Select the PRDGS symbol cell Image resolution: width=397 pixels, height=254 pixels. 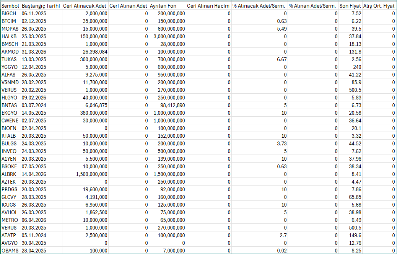[x=10, y=189]
